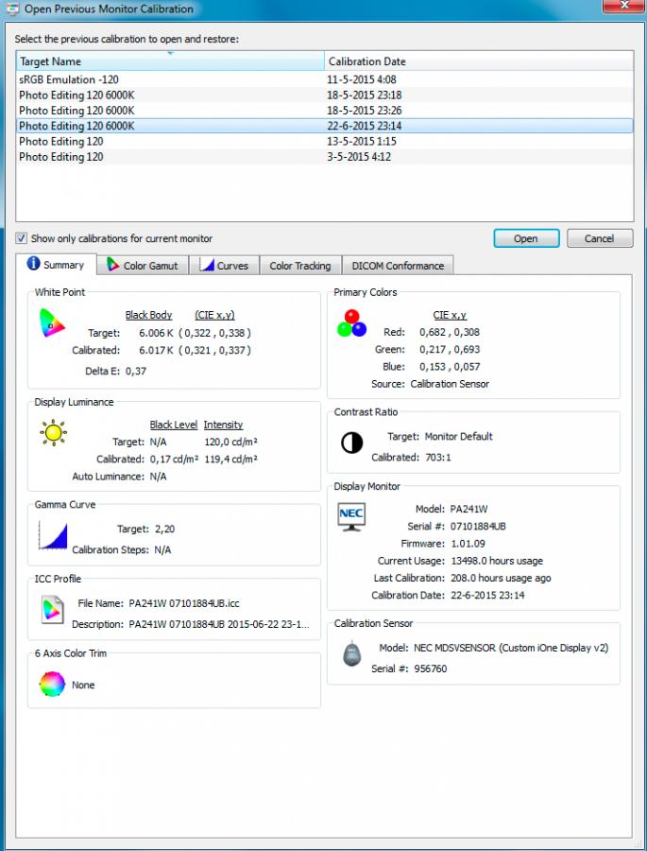This screenshot has width=647, height=851.
Task: Select Photo Editing 120 dated 13-5-2015 1:15
Action: pyautogui.click(x=324, y=141)
